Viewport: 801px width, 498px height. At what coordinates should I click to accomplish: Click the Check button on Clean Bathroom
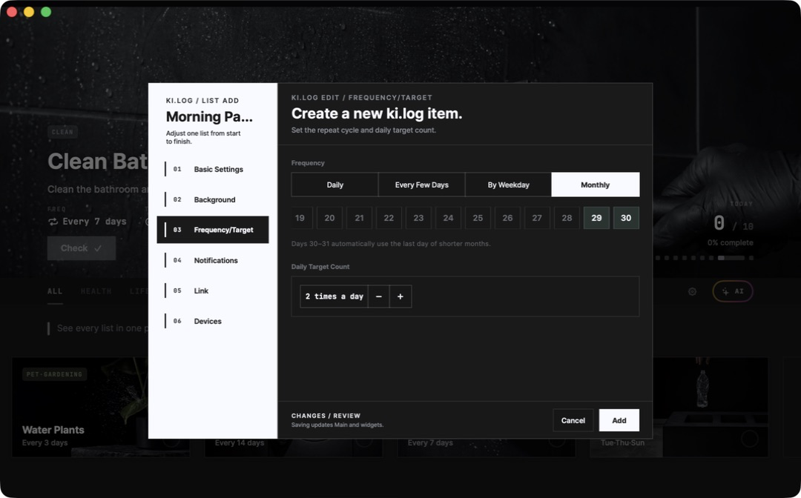[x=82, y=248]
